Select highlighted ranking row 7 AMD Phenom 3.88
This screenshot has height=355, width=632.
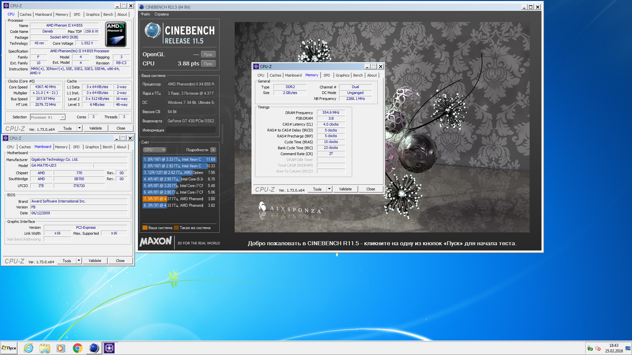pos(179,199)
